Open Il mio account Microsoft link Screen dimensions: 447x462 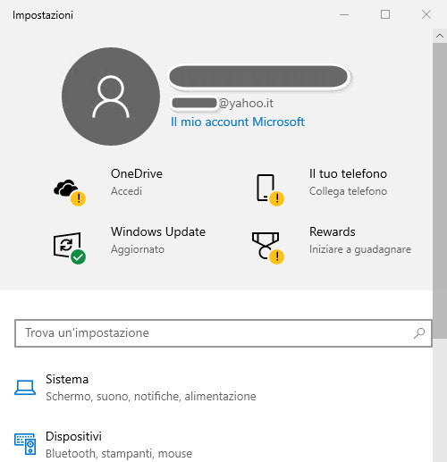(238, 122)
